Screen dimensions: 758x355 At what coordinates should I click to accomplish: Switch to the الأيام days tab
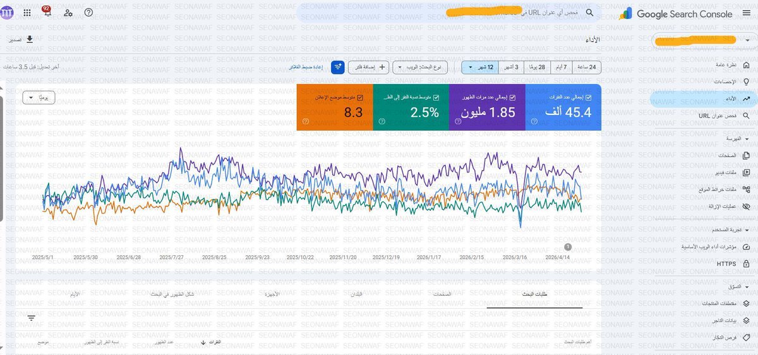(x=75, y=294)
